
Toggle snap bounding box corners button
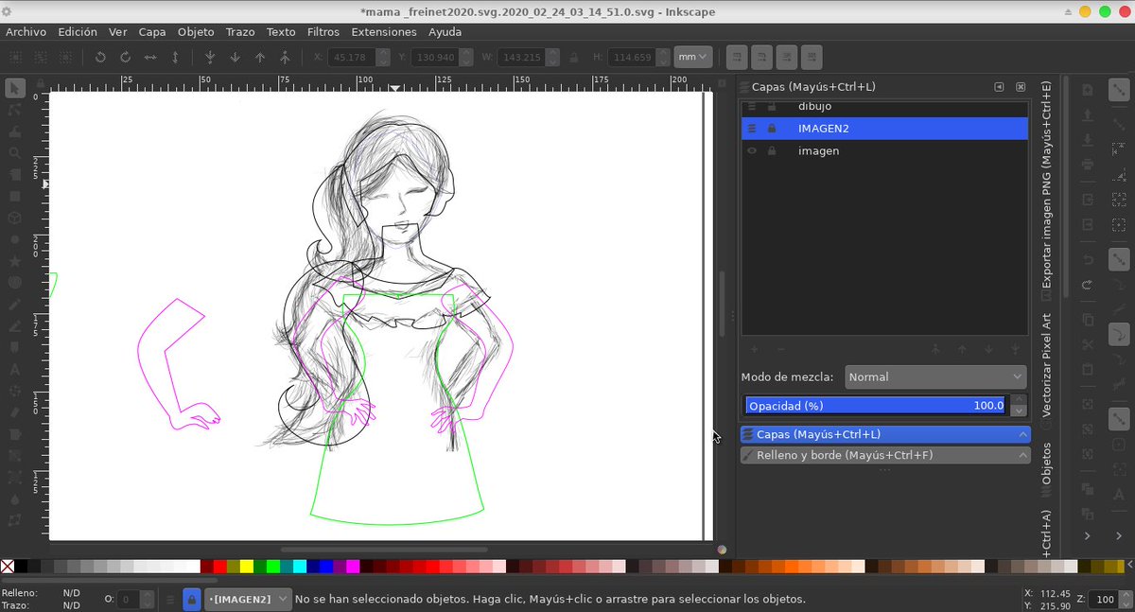pos(1120,174)
